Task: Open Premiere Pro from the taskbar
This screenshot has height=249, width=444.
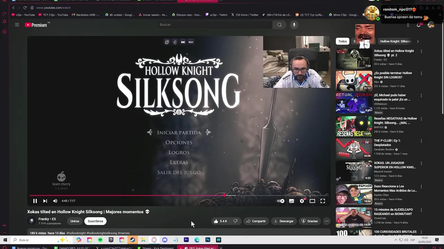Action: click(x=186, y=240)
